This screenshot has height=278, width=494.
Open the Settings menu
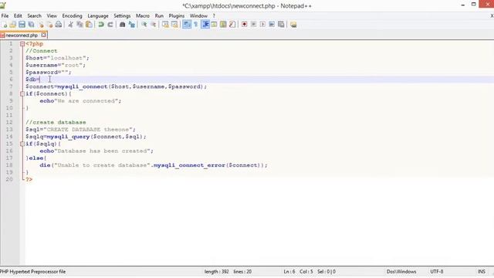122,15
